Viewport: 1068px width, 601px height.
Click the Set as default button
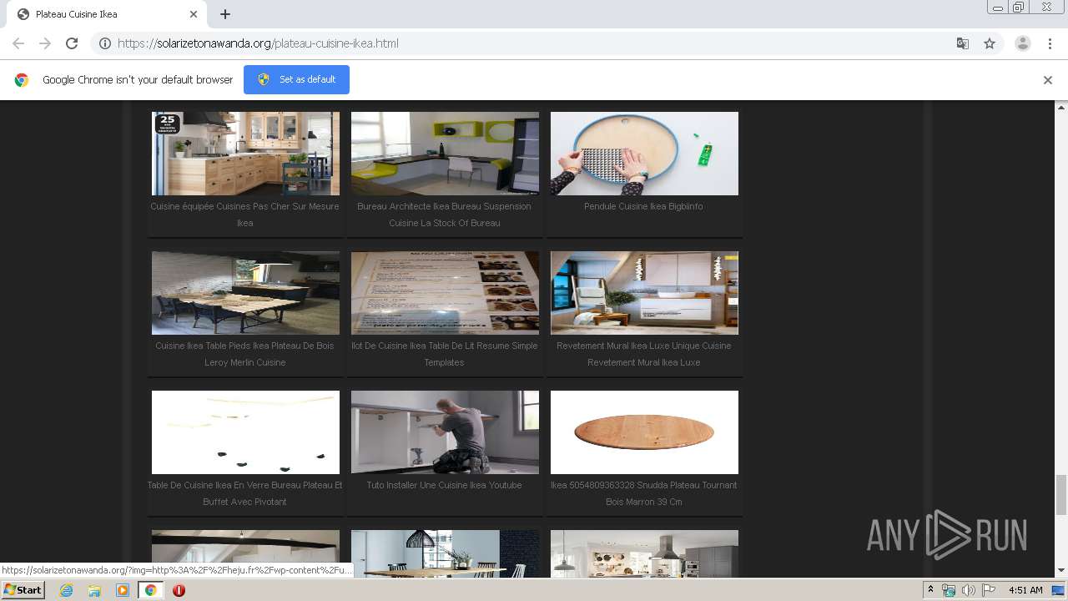click(x=296, y=79)
